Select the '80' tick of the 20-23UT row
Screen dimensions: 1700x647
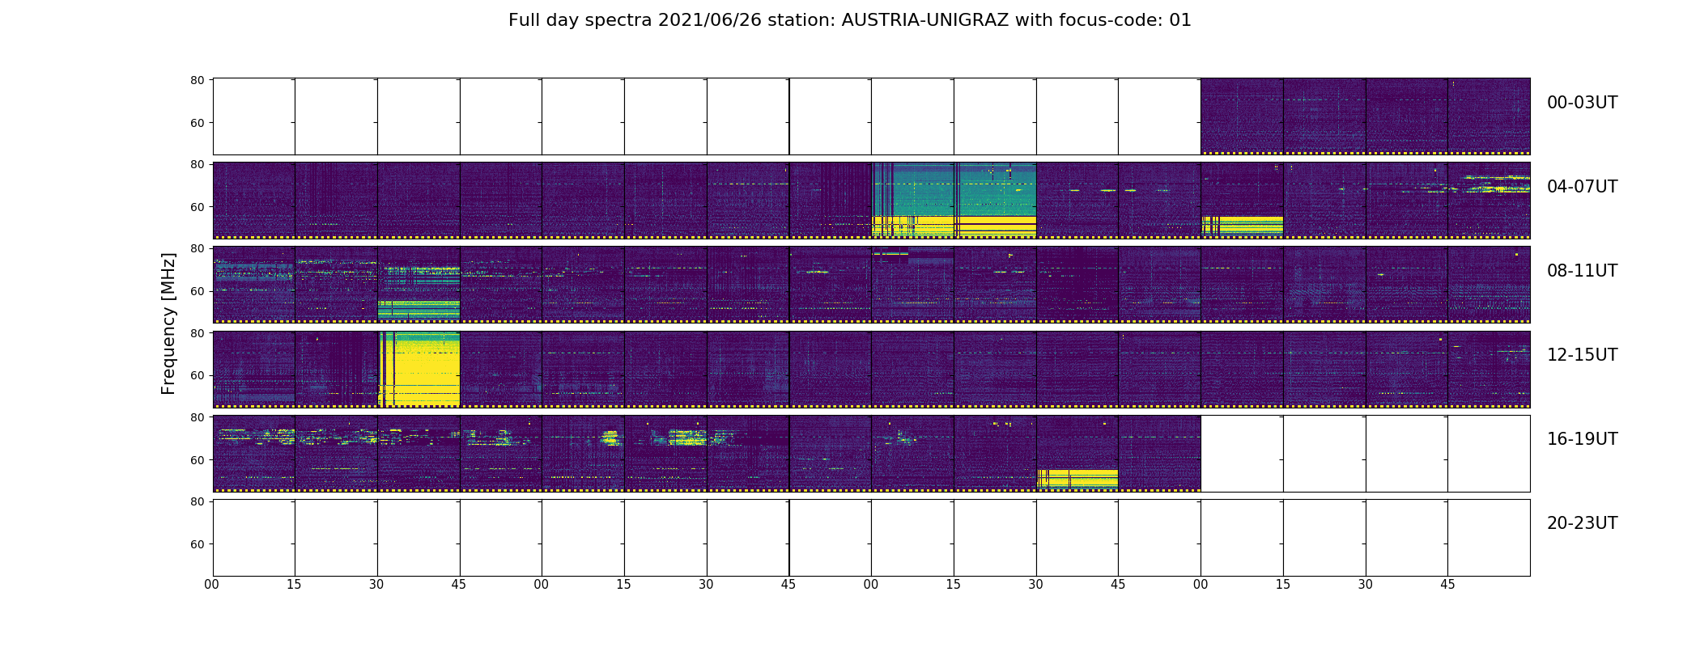[197, 501]
